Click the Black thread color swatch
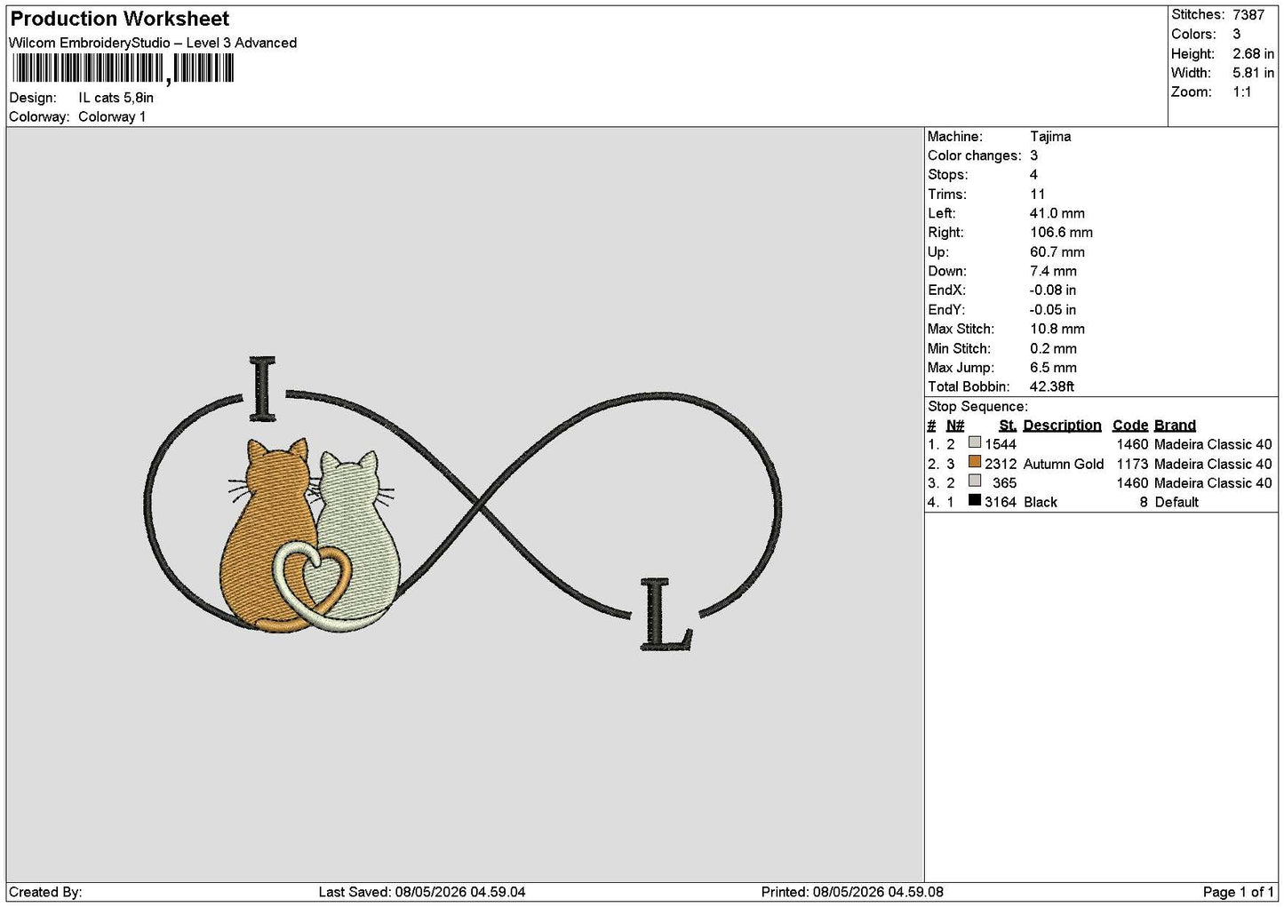The image size is (1284, 907). pyautogui.click(x=975, y=500)
